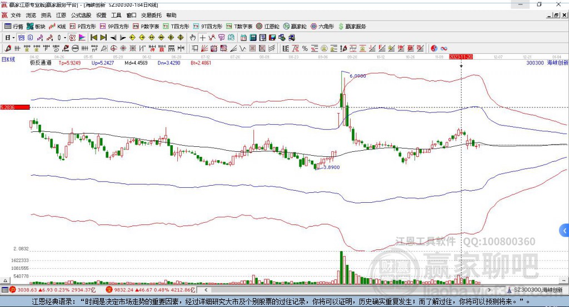Viewport: 569px width, 307px height.
Task: Click the first yellow diamond left-arrow icon
Action: point(132,38)
